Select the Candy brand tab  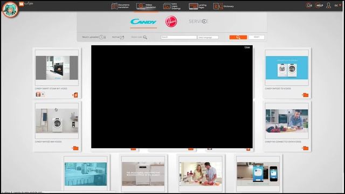(x=143, y=22)
